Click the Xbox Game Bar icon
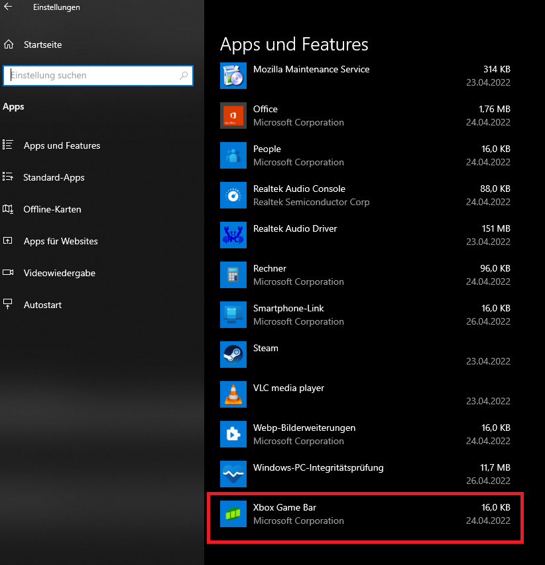The height and width of the screenshot is (565, 545). (233, 514)
